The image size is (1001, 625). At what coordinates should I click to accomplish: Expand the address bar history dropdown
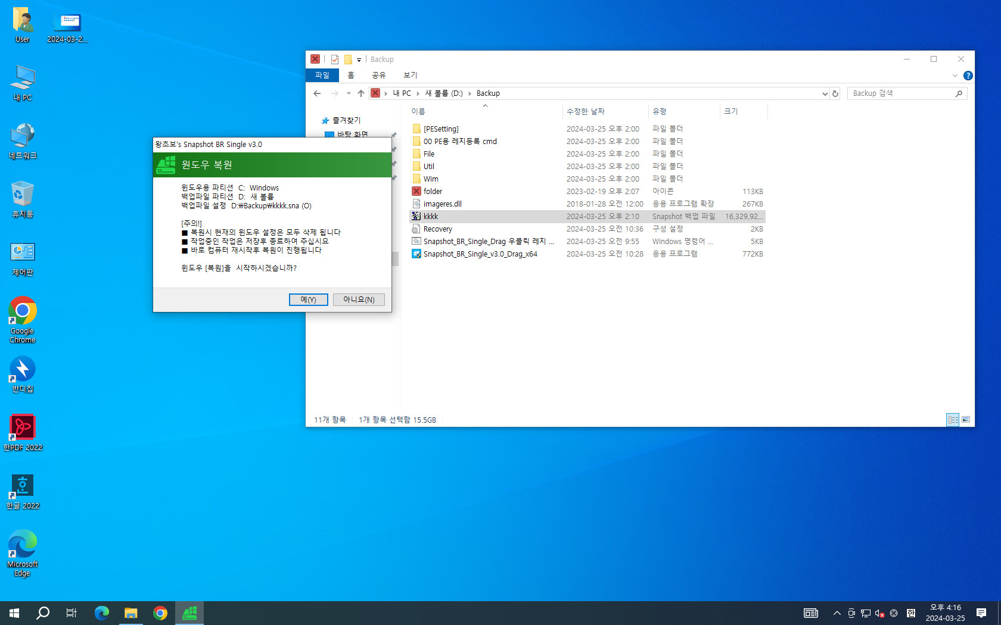[825, 93]
